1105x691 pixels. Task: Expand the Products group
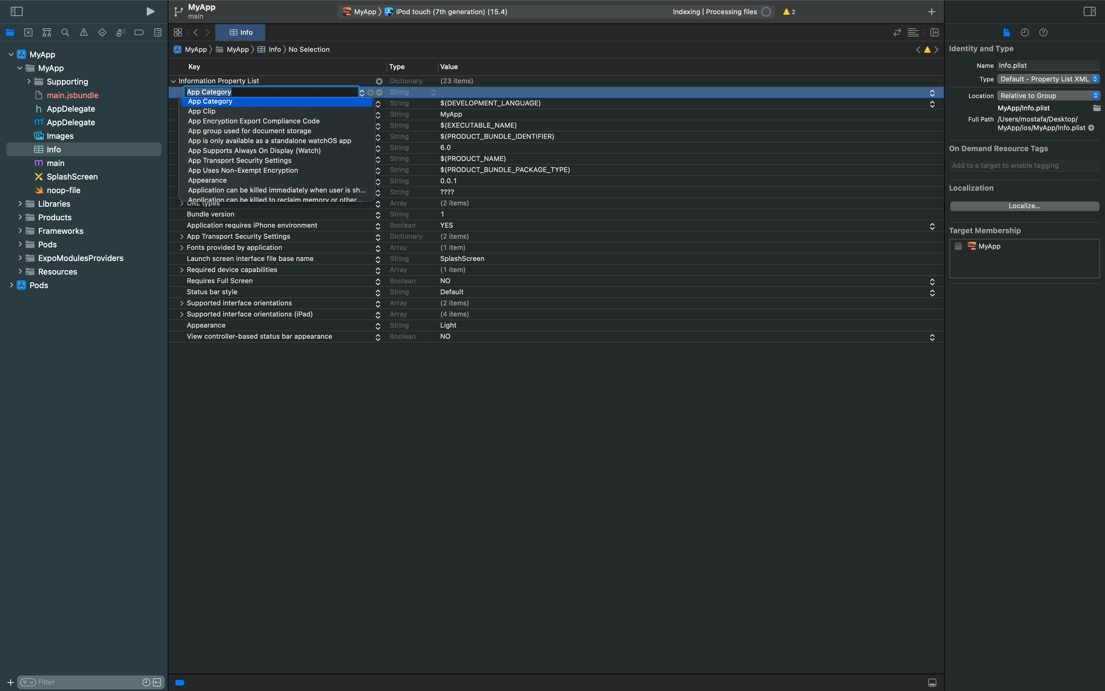[x=20, y=217]
